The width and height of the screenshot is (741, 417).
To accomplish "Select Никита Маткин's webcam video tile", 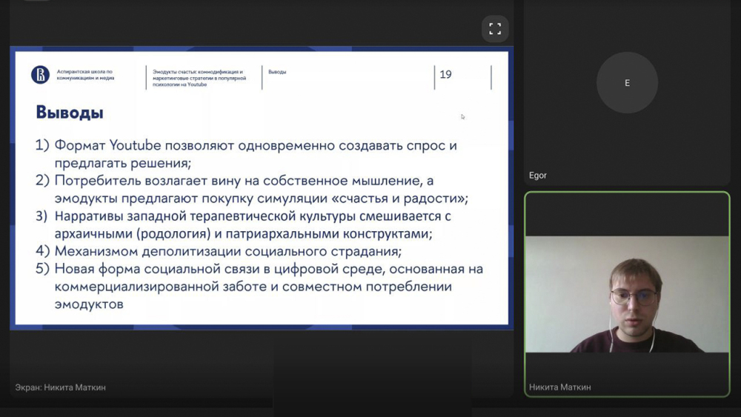I will [x=627, y=294].
